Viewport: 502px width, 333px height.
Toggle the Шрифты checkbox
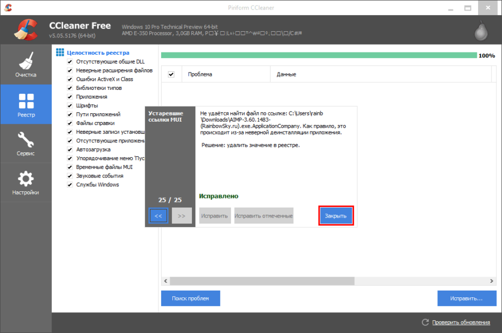coord(70,105)
